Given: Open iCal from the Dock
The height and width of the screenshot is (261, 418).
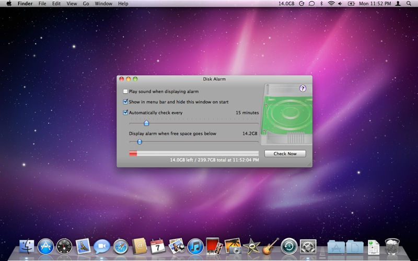Looking at the screenshot, I should pos(158,246).
